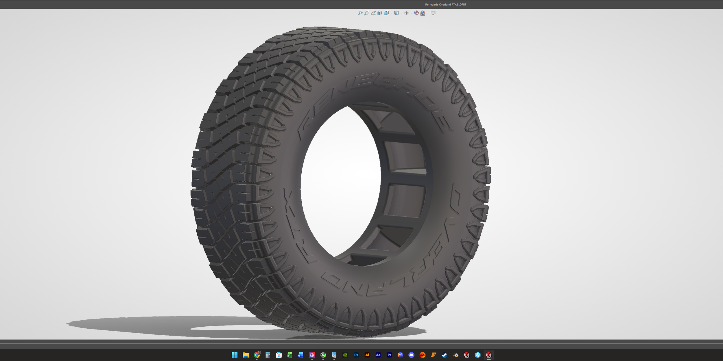Expand the Apply Scene dropdown arrow
Screen dimensions: 723x361
pos(428,13)
